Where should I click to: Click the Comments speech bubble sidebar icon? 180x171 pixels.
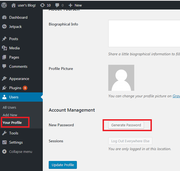click(4, 66)
